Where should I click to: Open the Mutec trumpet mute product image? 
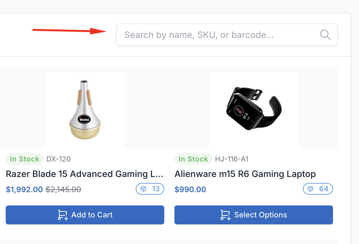tap(85, 110)
